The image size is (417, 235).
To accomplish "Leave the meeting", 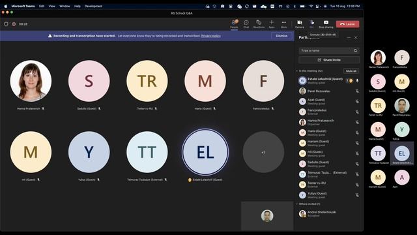I will (347, 24).
